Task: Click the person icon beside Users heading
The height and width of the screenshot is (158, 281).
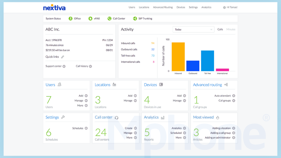Action: click(x=59, y=84)
